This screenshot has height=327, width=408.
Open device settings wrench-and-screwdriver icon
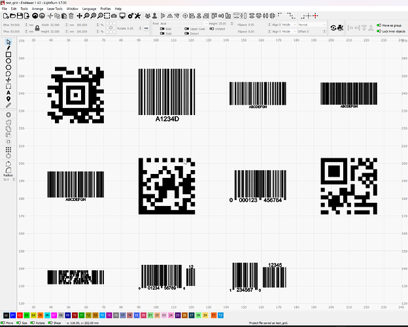(137, 16)
